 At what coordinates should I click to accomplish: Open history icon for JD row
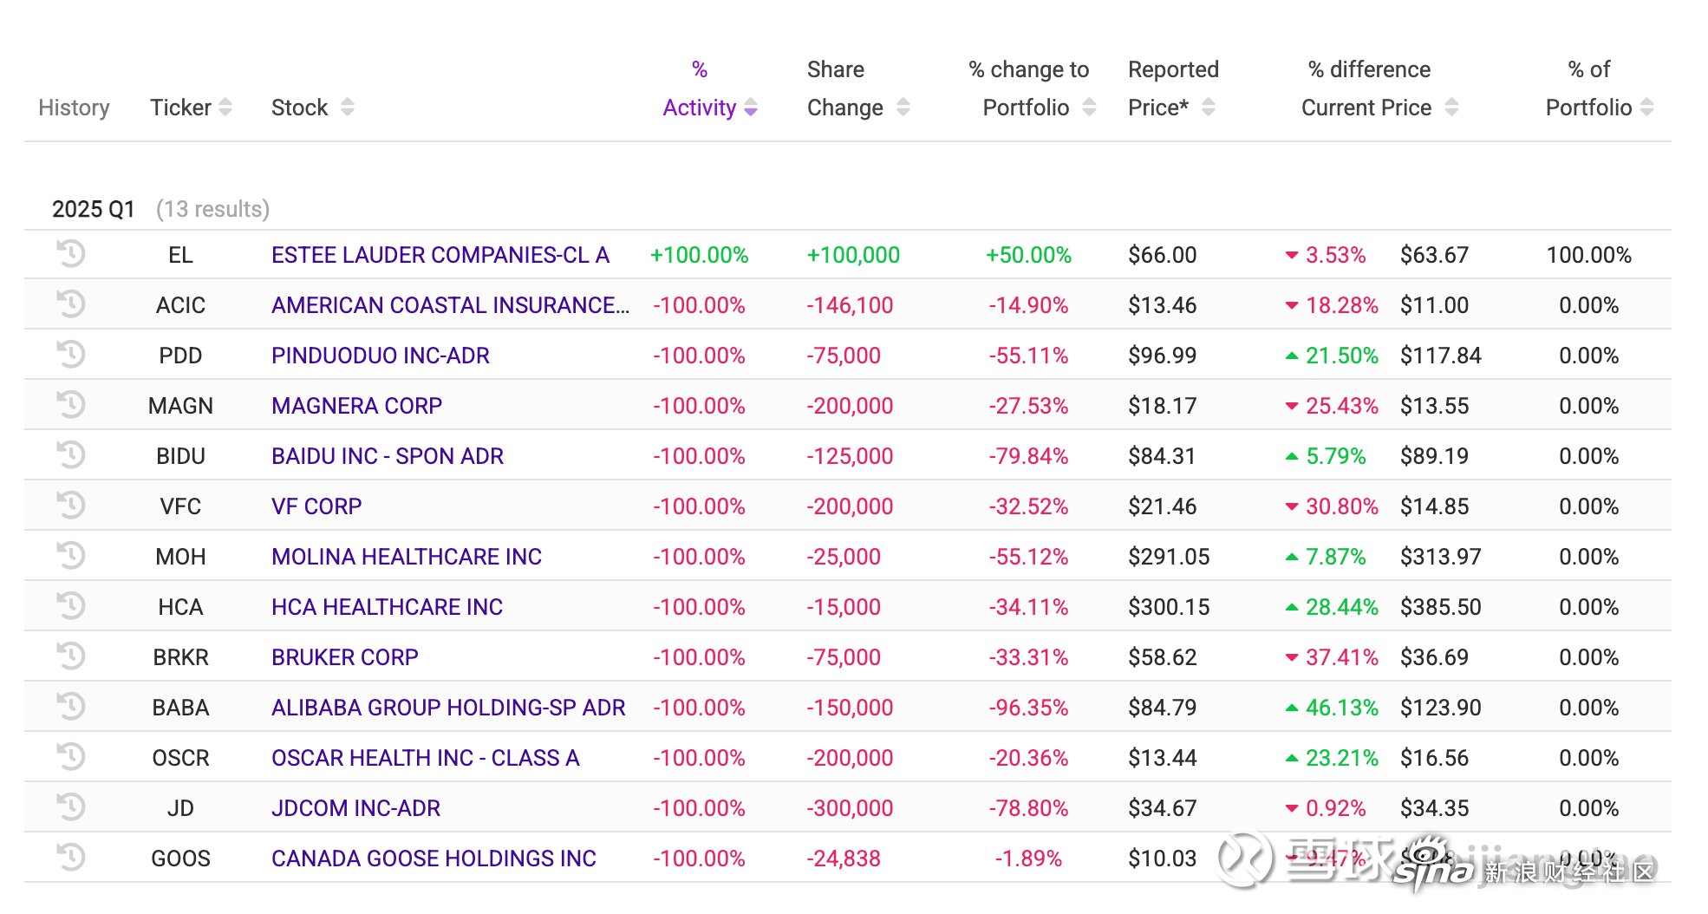[71, 806]
